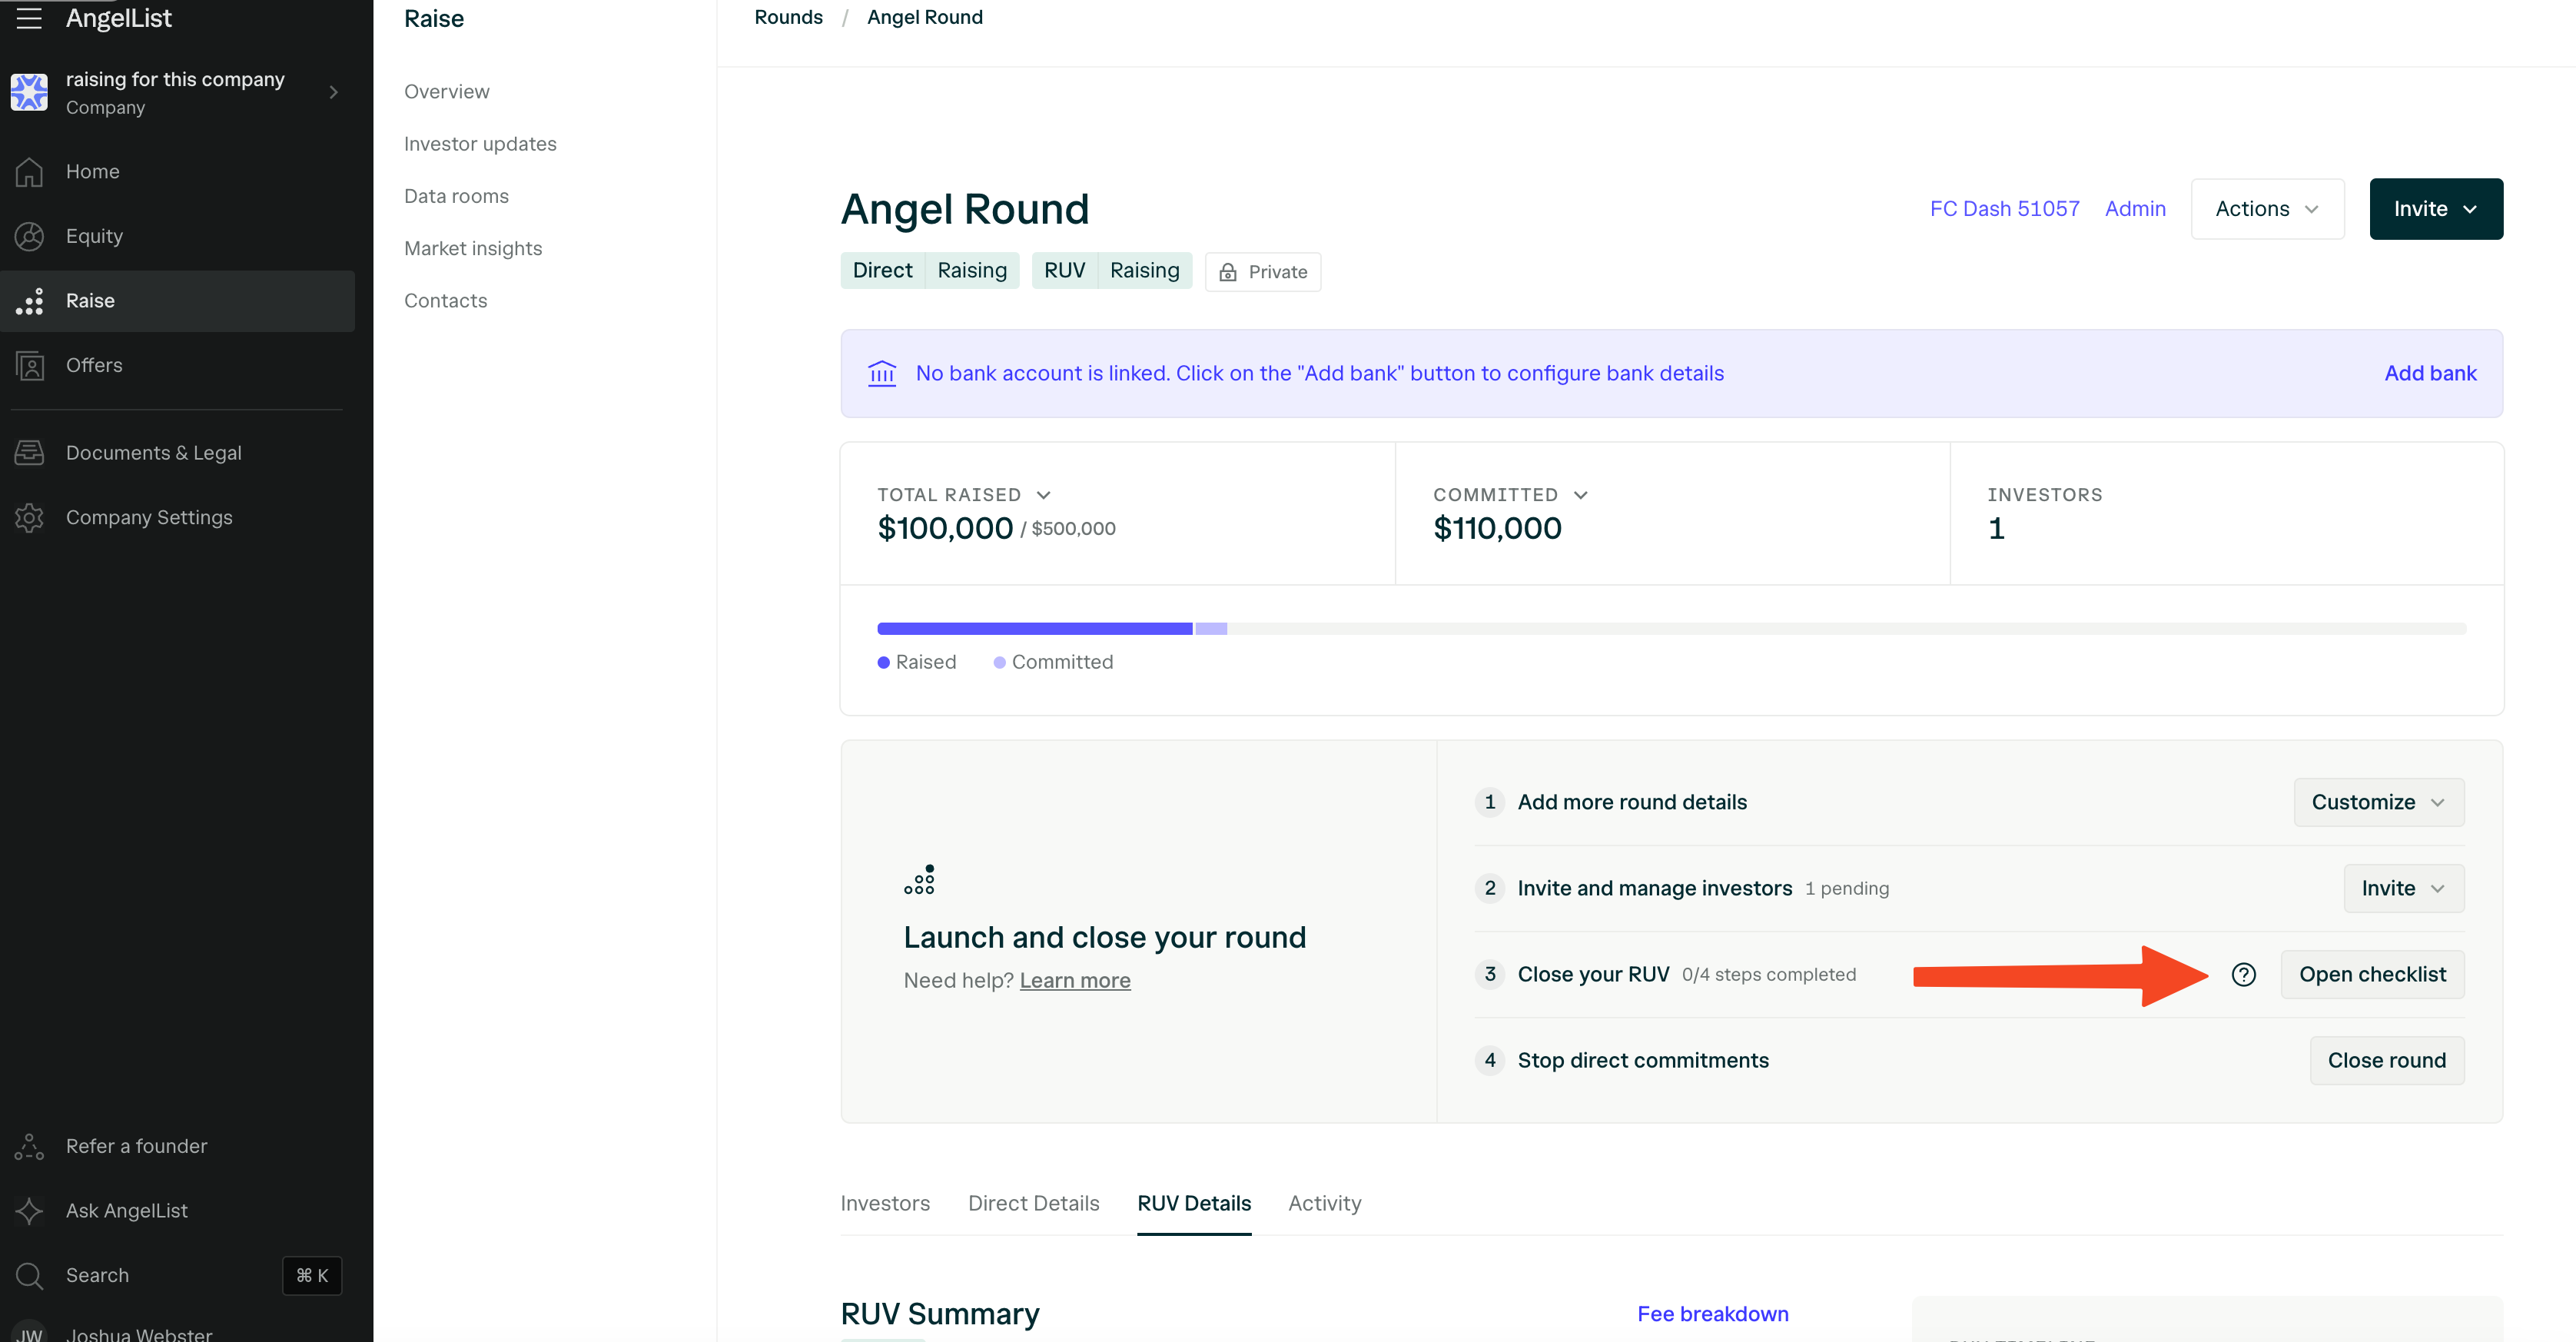Click the Raised legend color dot
This screenshot has width=2576, height=1342.
883,663
